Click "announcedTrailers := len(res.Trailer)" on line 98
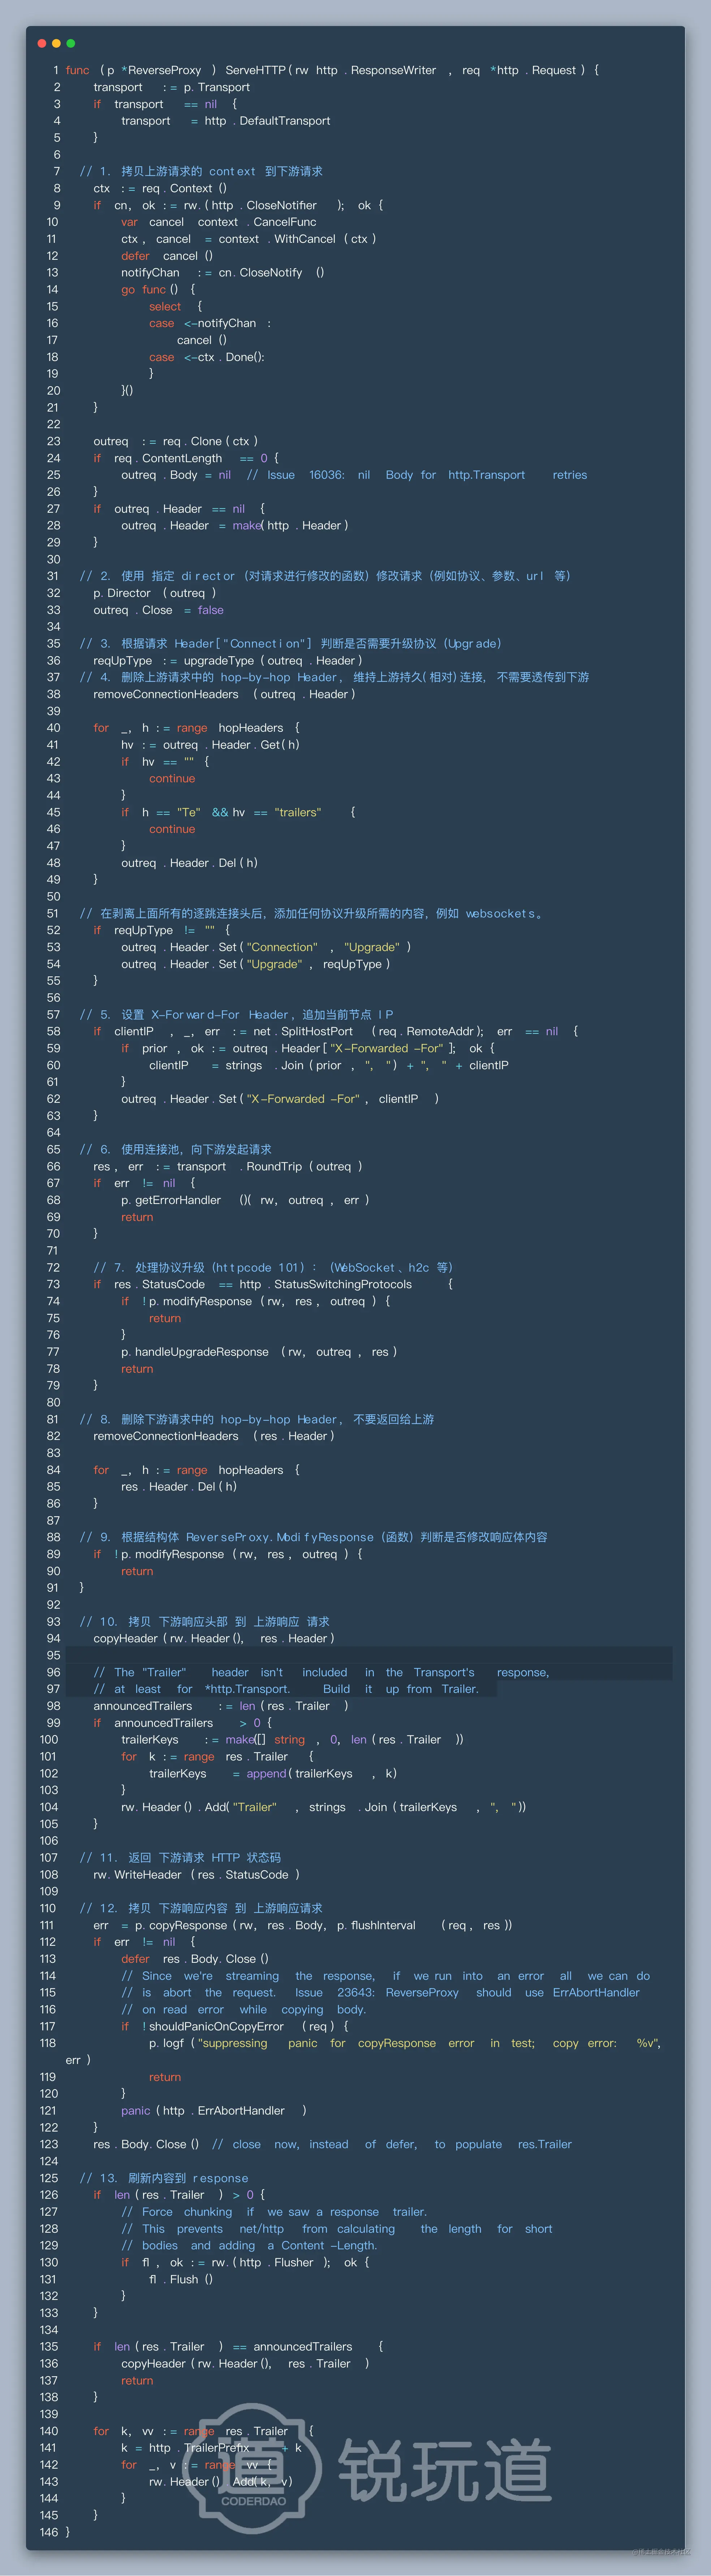The height and width of the screenshot is (2576, 711). tap(221, 1706)
